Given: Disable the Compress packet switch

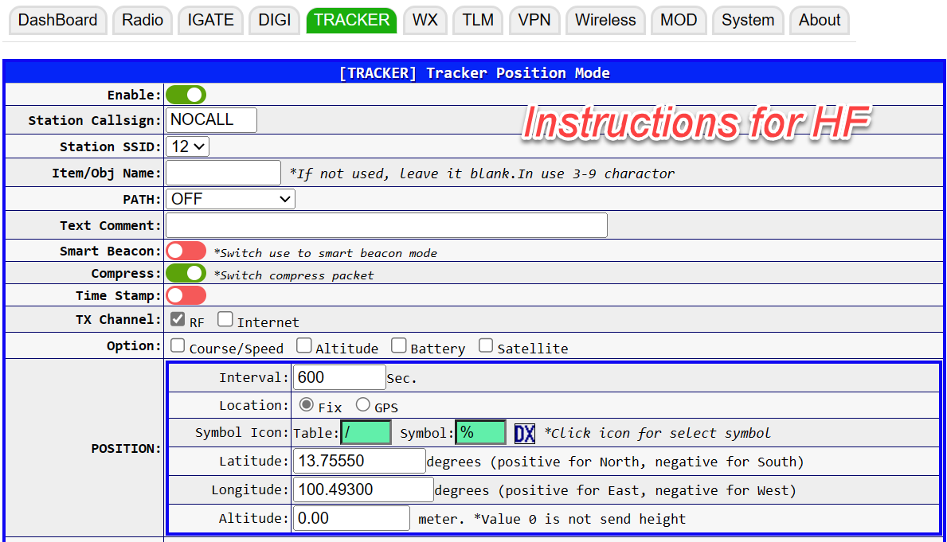Looking at the screenshot, I should (x=186, y=274).
